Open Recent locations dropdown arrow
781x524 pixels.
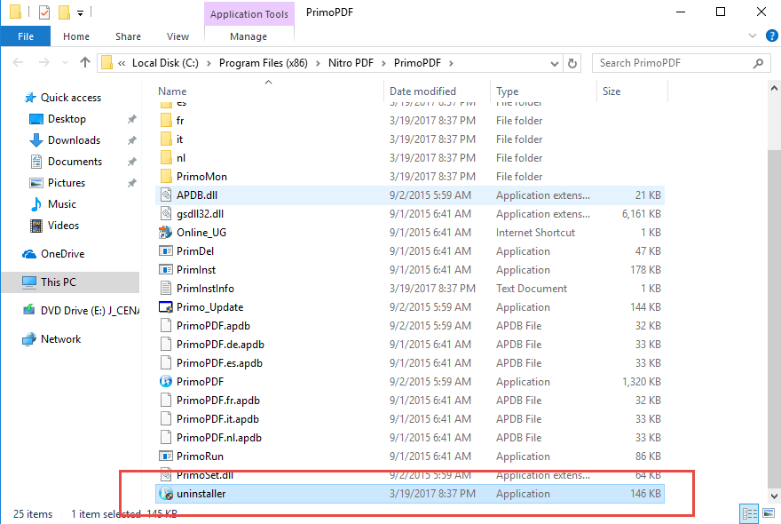[66, 63]
